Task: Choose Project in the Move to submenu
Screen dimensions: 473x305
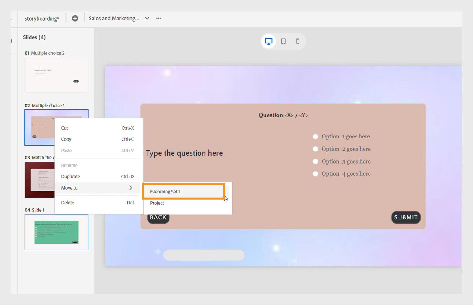Action: [157, 203]
